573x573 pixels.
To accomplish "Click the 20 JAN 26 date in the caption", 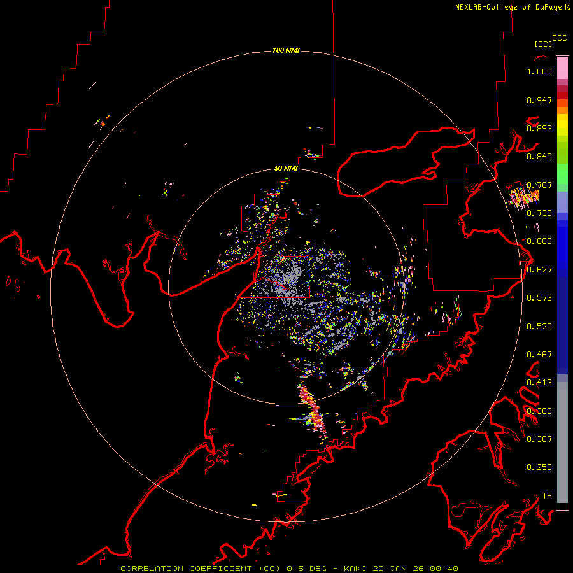I will 399,569.
